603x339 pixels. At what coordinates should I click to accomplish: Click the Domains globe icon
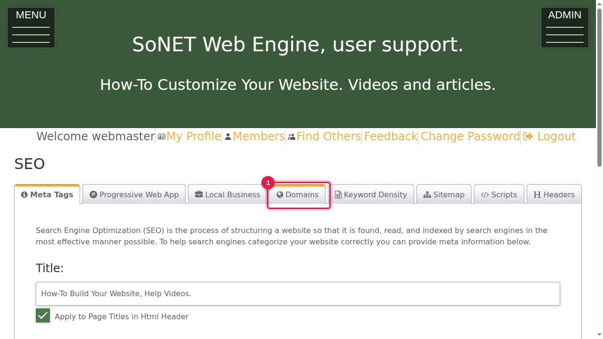pyautogui.click(x=280, y=194)
